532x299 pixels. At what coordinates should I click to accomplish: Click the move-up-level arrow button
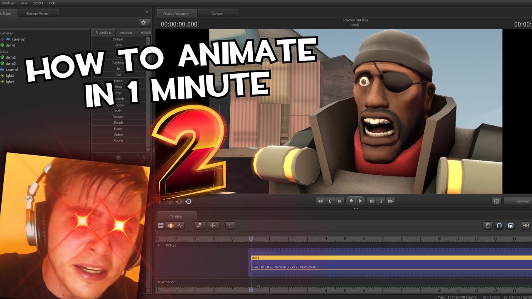[230, 225]
